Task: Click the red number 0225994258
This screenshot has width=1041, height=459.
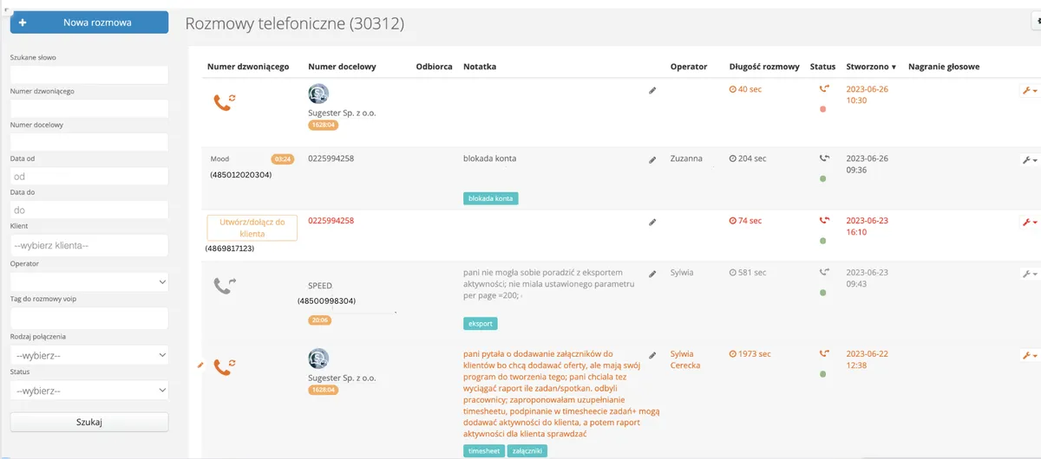Action: tap(331, 221)
